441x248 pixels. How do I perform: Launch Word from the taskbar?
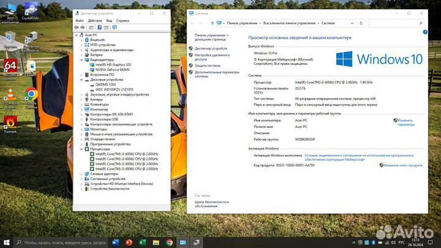pos(115,242)
